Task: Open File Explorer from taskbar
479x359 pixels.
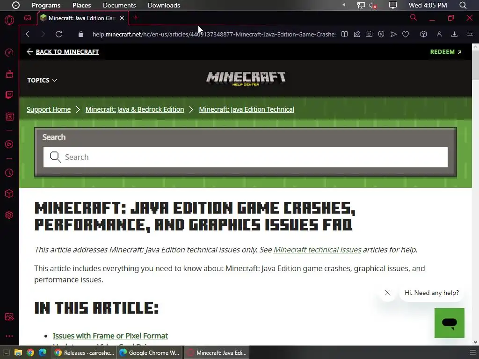Action: pyautogui.click(x=18, y=352)
